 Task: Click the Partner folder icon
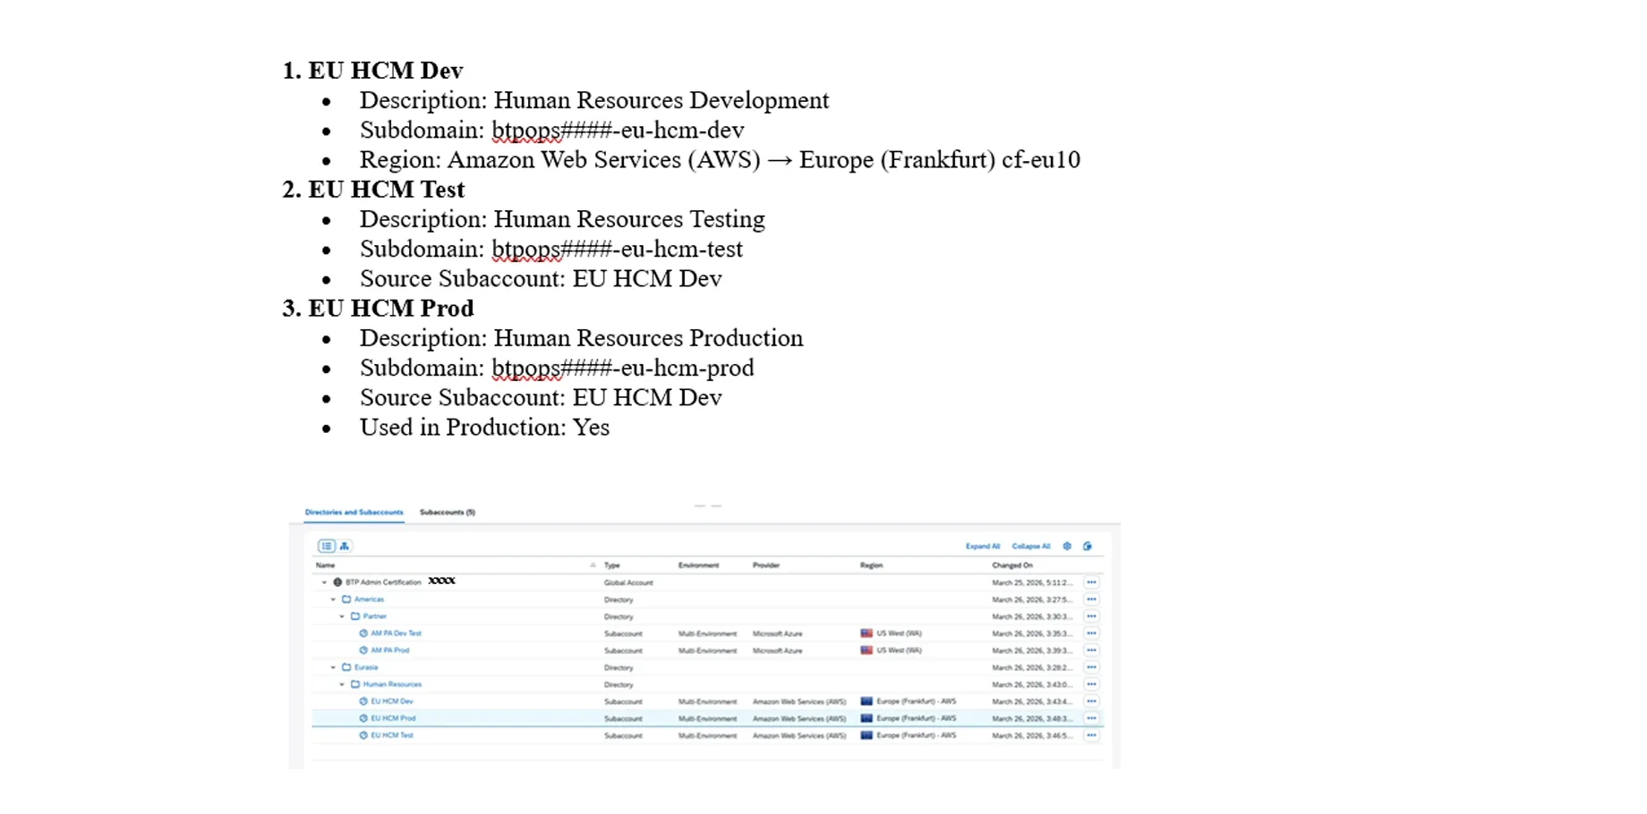click(x=355, y=616)
